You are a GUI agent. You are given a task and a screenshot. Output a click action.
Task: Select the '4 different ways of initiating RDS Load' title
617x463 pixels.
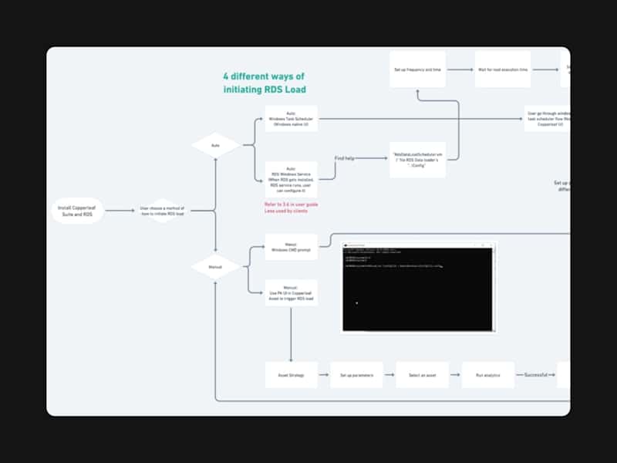(x=265, y=83)
